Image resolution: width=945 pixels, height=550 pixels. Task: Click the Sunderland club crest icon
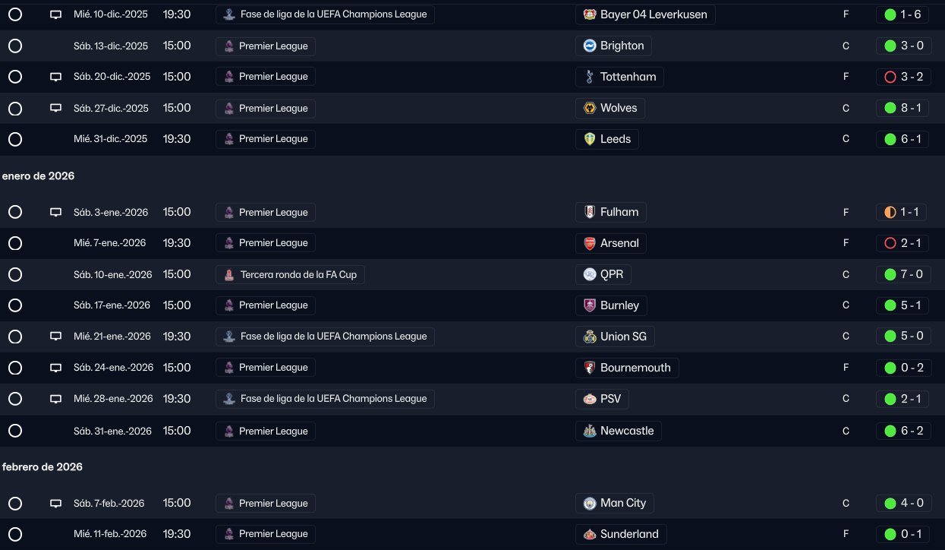590,534
